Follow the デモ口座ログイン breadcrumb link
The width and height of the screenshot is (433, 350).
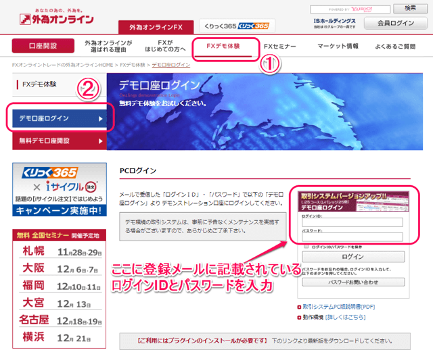point(171,65)
